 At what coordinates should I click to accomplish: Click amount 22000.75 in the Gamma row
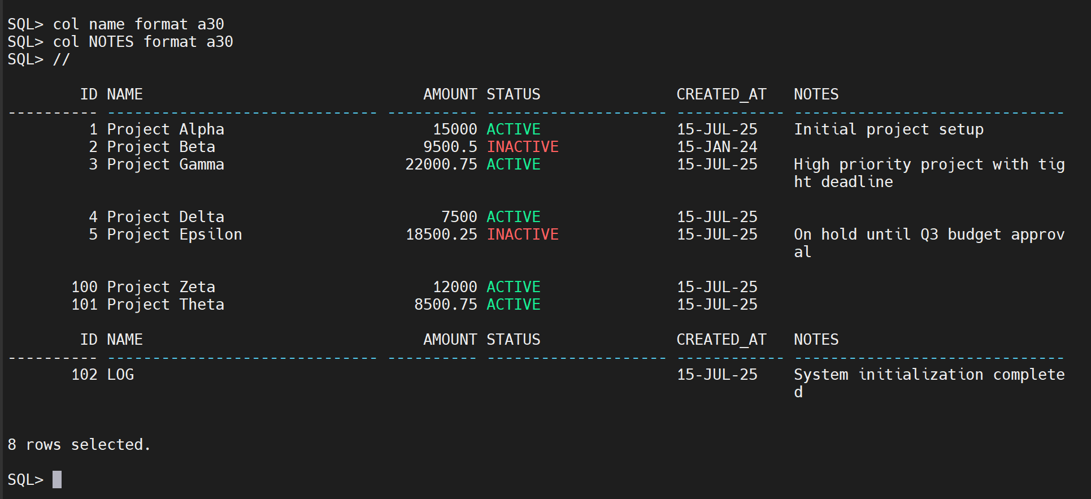click(441, 164)
